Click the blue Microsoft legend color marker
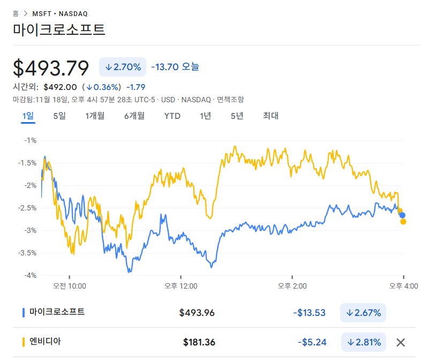 click(x=24, y=312)
